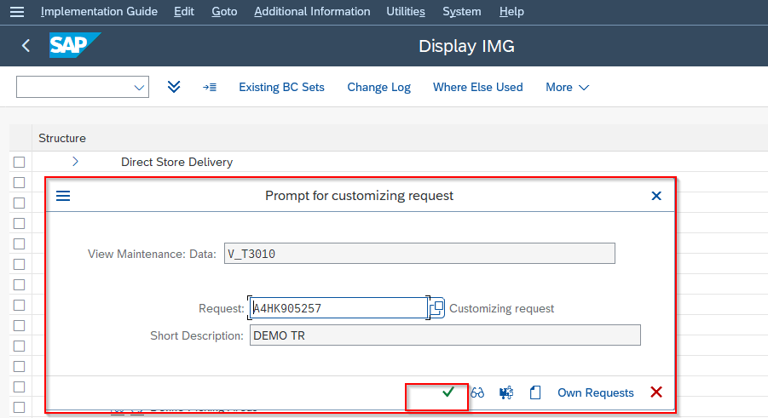
Task: Open value help next to Request field
Action: point(437,308)
